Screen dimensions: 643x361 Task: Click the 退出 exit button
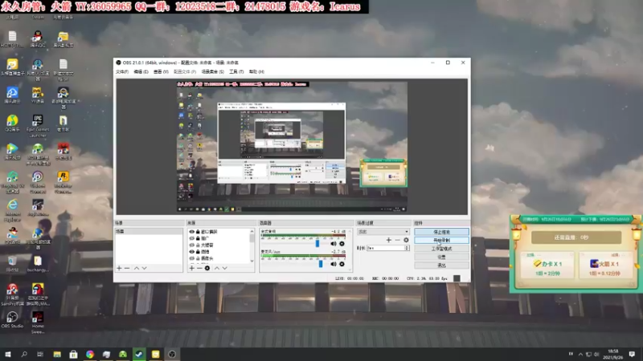pos(441,266)
